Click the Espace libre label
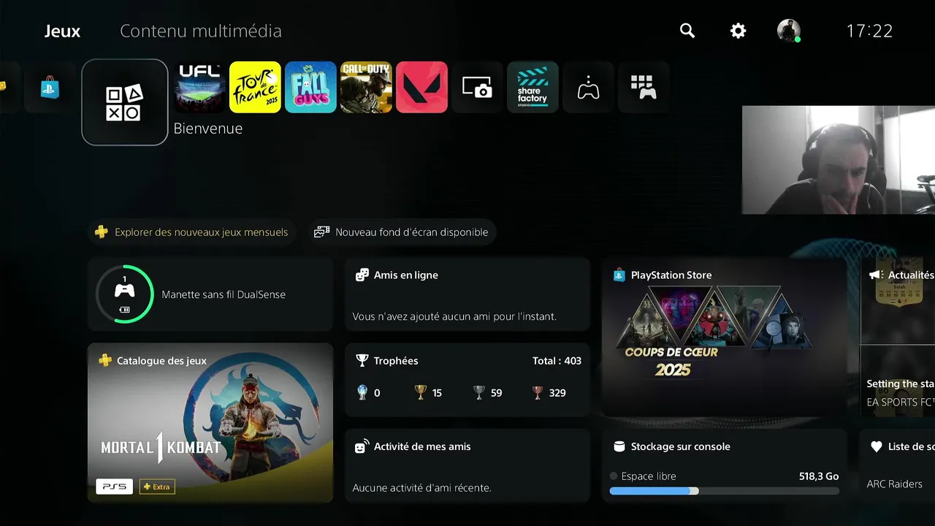Viewport: 935px width, 526px height. (x=649, y=476)
